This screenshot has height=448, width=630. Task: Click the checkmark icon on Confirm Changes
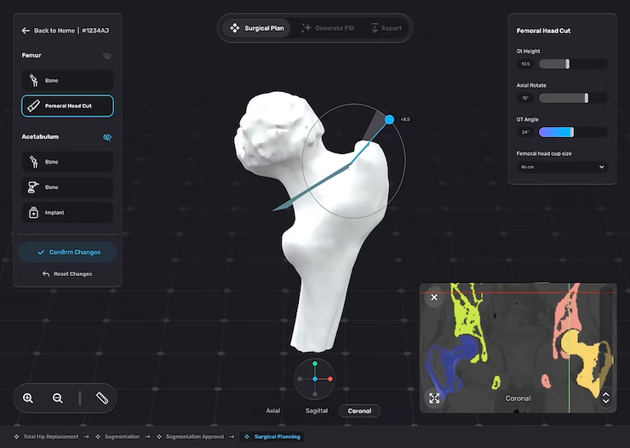point(41,252)
